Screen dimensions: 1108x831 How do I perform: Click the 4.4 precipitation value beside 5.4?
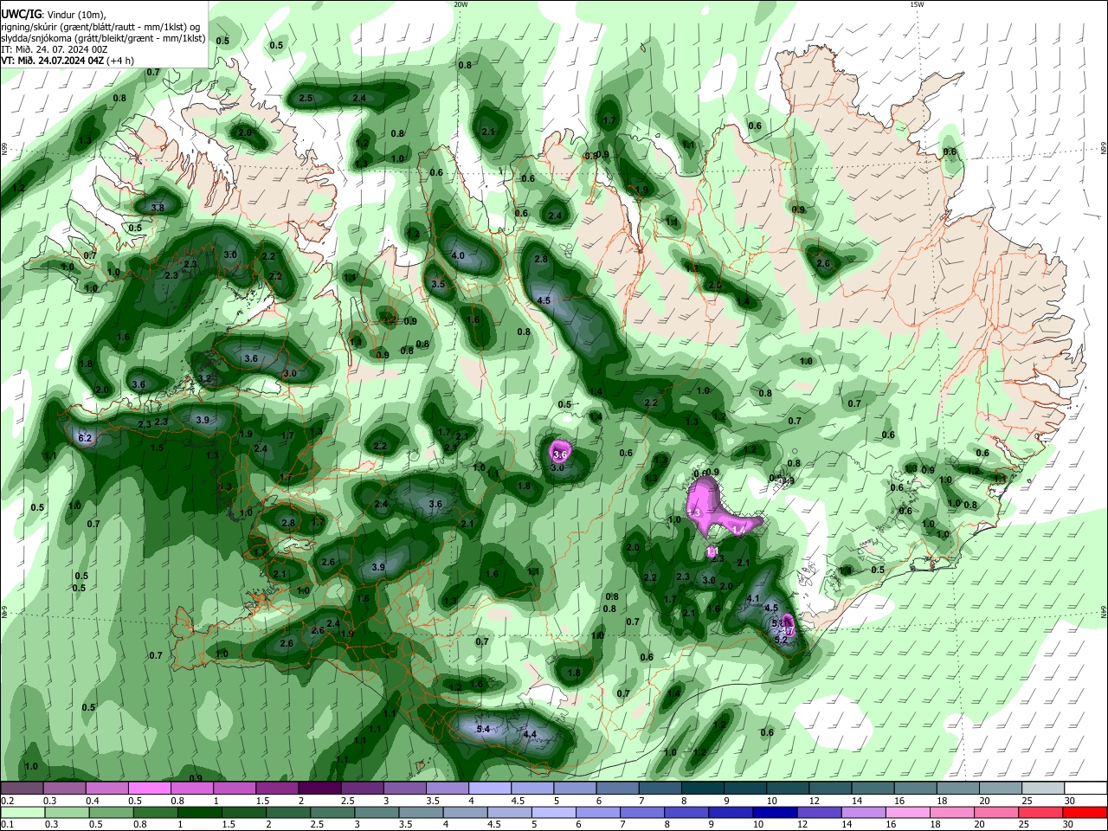pos(531,734)
